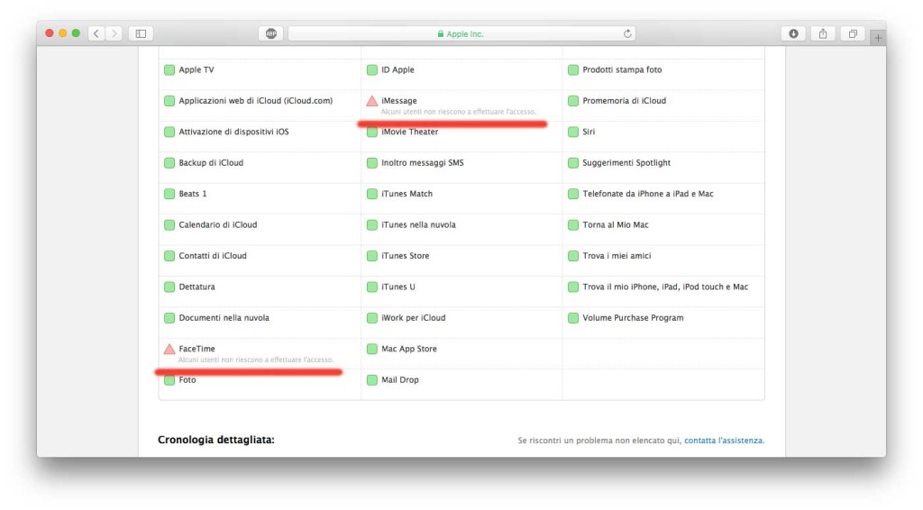Click the Backup di iCloud entry

(x=211, y=163)
